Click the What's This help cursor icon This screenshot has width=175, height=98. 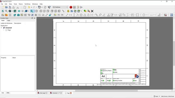49,7
